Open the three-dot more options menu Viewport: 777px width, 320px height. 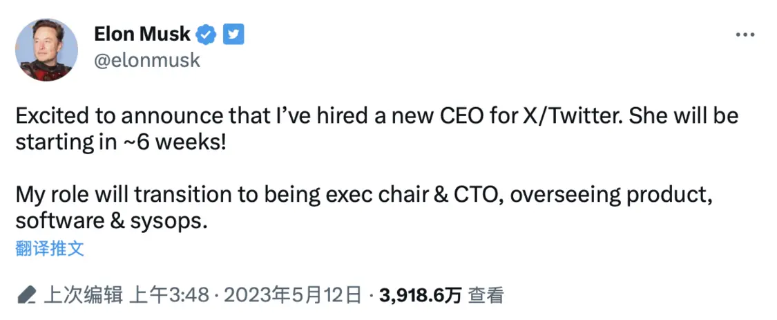(x=745, y=35)
